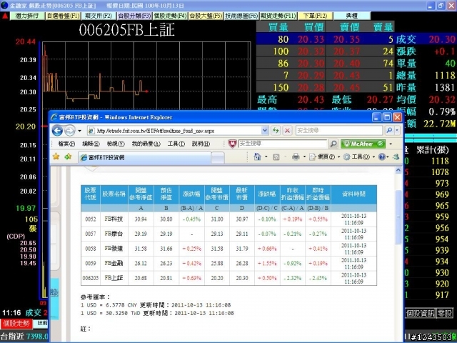Viewport: 457px width, 343px height.
Task: Click the 006205 stock code cell
Action: pos(91,278)
